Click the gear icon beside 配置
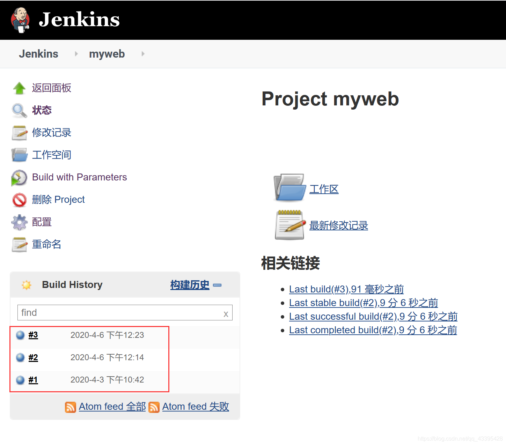The width and height of the screenshot is (506, 445). [19, 222]
